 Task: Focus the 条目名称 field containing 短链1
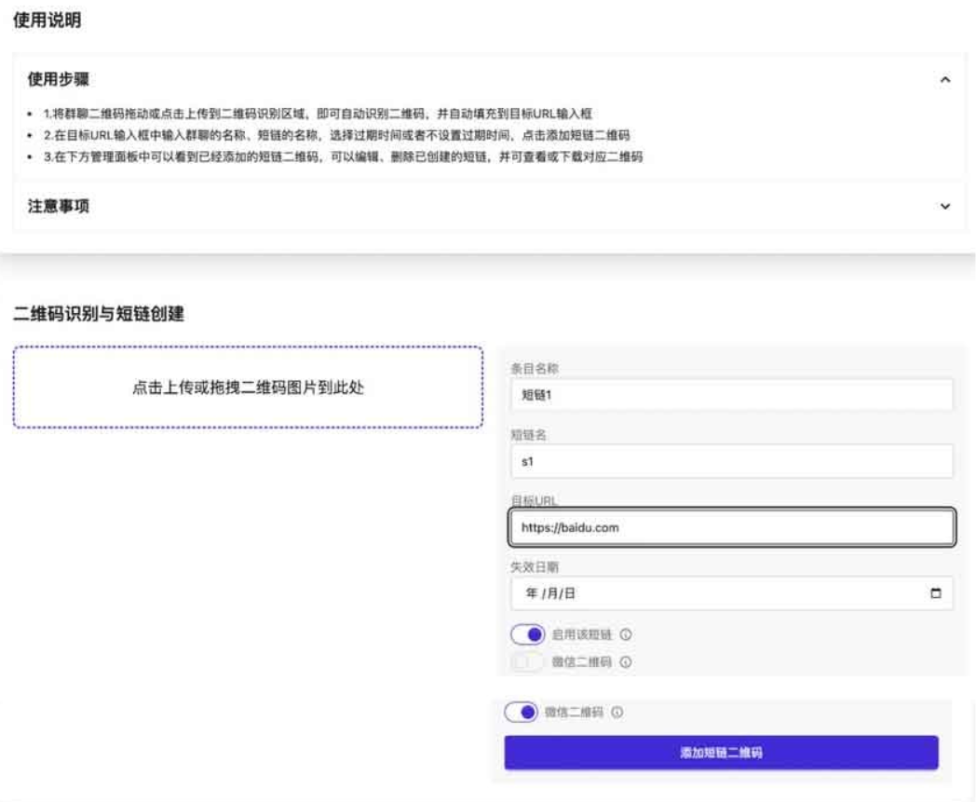coord(731,395)
